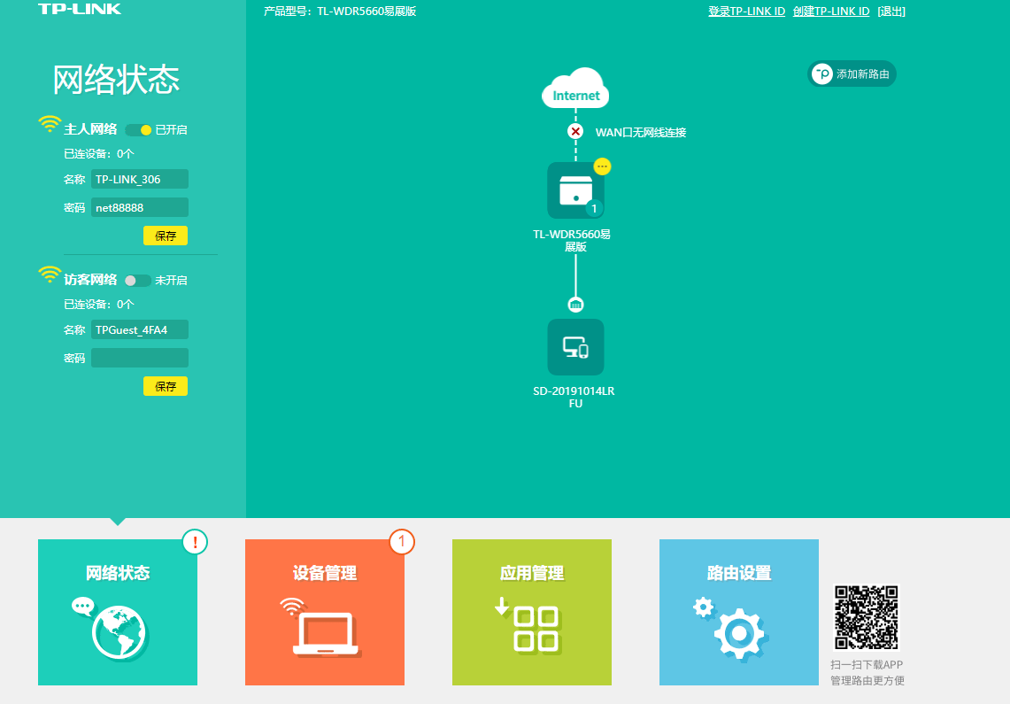This screenshot has width=1010, height=704.
Task: Open the 路由设置 router settings tile
Action: [x=739, y=612]
